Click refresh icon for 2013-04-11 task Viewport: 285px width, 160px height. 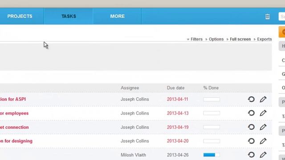pyautogui.click(x=251, y=99)
